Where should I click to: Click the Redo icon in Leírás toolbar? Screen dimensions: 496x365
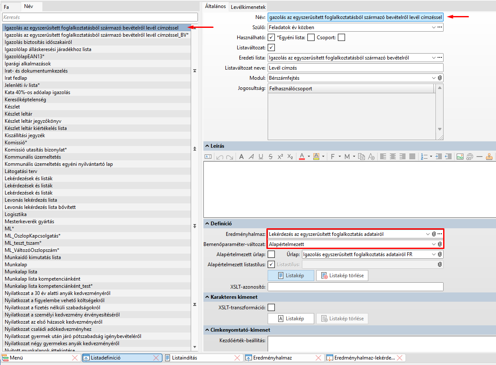click(x=230, y=157)
